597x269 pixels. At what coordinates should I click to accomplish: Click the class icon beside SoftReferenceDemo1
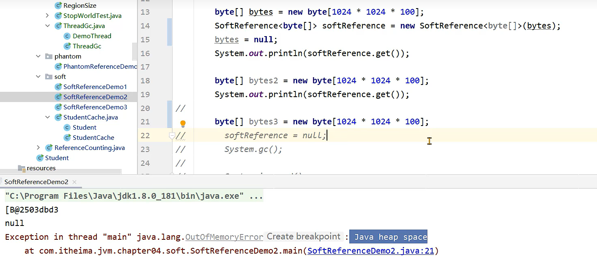[59, 87]
